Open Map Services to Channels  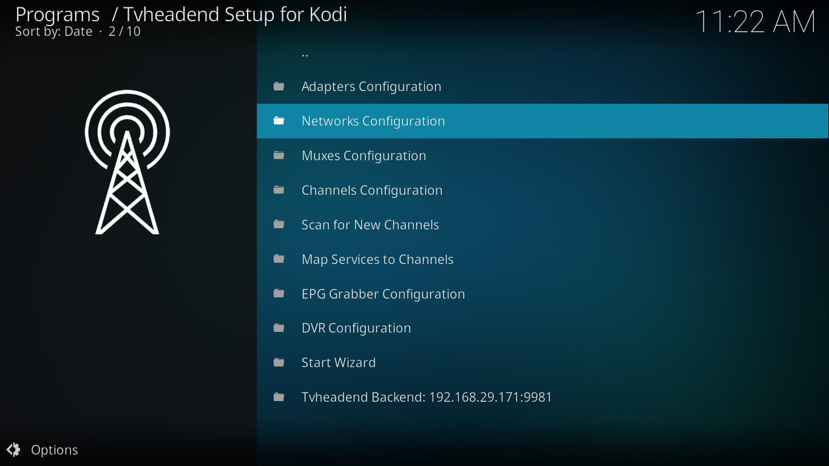coord(377,260)
